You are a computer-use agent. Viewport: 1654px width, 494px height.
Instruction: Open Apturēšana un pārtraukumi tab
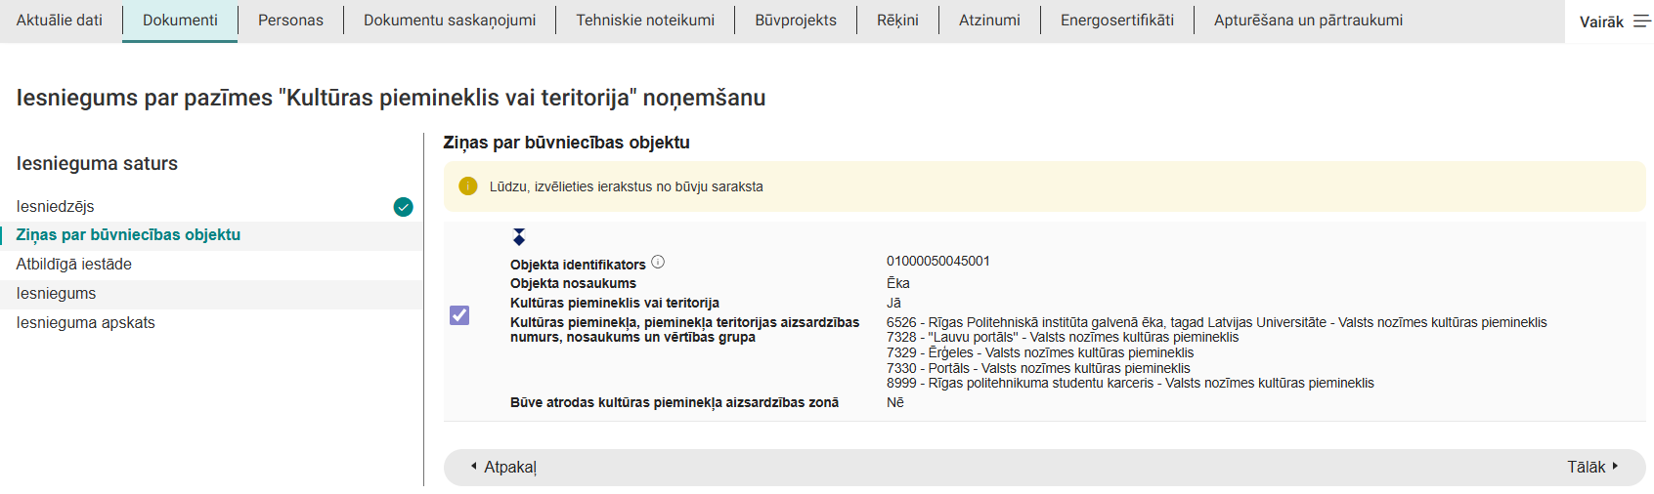pyautogui.click(x=1308, y=21)
